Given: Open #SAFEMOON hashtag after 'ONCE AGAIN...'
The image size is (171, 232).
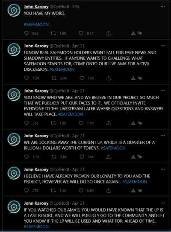Looking at the screenshot, I should click(x=135, y=182).
